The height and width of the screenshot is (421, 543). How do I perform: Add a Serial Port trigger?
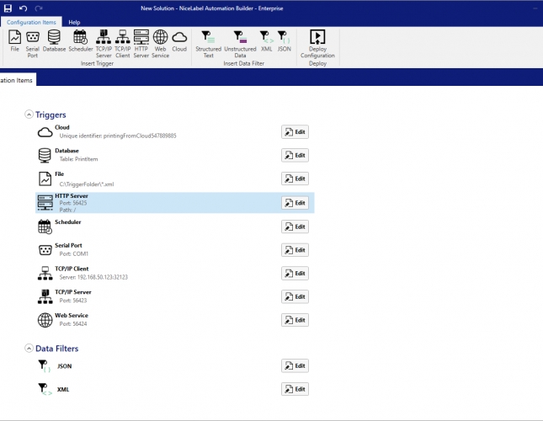click(33, 42)
